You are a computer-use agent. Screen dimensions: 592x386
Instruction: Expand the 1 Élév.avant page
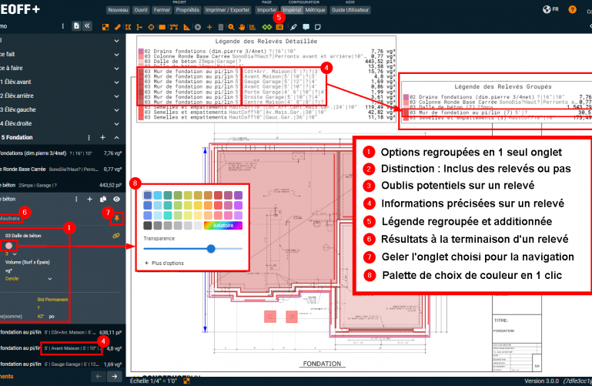pyautogui.click(x=117, y=82)
